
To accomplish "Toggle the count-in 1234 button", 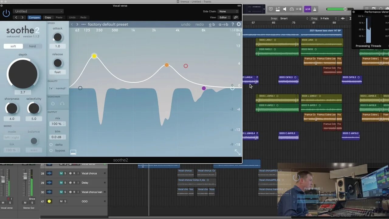I will coord(308,9).
